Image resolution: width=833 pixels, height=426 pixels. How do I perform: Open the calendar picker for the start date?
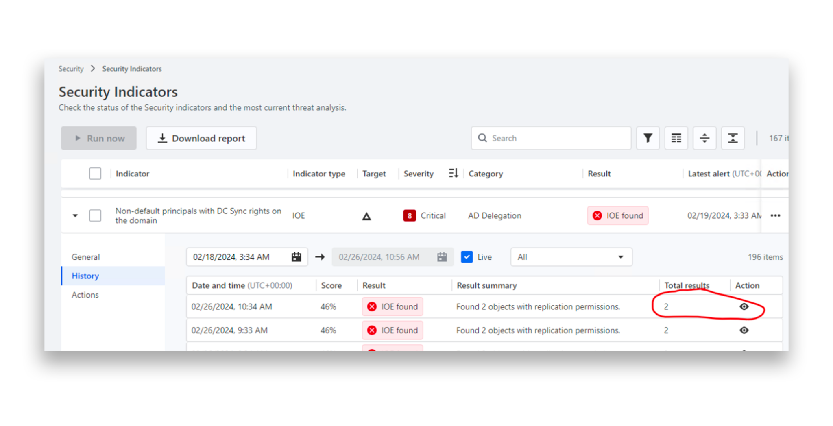click(x=297, y=256)
